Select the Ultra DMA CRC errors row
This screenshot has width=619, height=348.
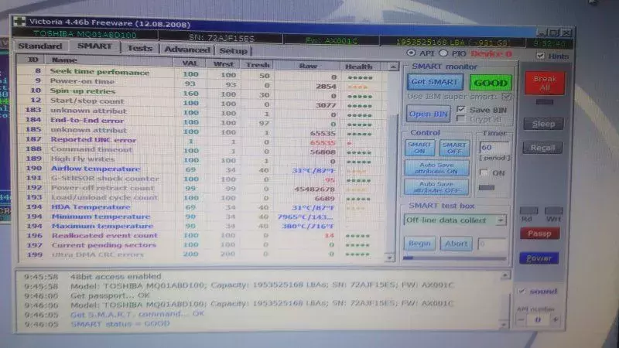click(x=202, y=254)
